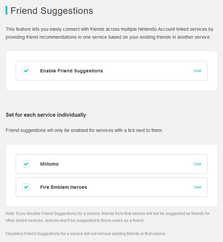Click the white card padding below the Fire Emblem Heroes row
The width and height of the screenshot is (223, 242).
click(x=111, y=202)
